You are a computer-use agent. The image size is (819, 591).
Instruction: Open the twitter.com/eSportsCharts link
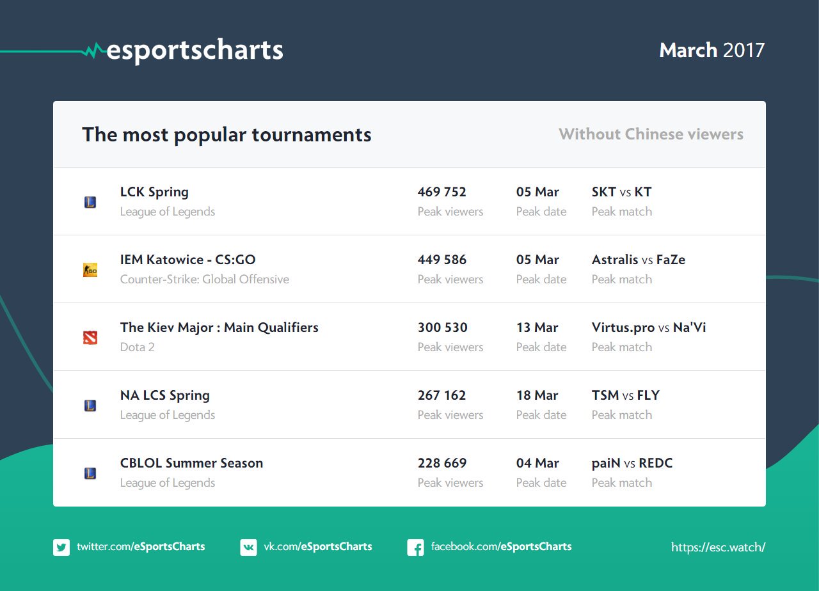tap(141, 547)
